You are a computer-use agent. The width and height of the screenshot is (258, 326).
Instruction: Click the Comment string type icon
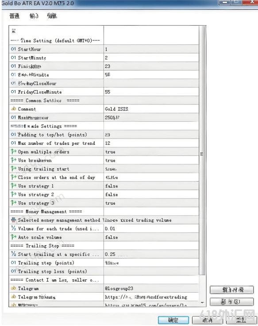13,109
